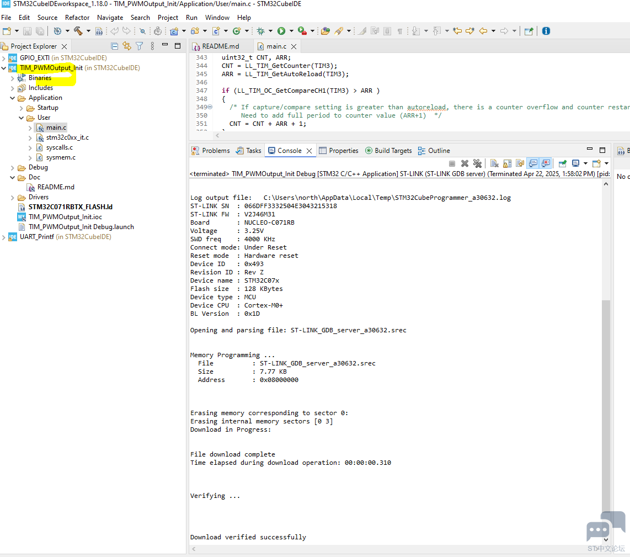
Task: Open the Refactor menu
Action: [x=77, y=18]
